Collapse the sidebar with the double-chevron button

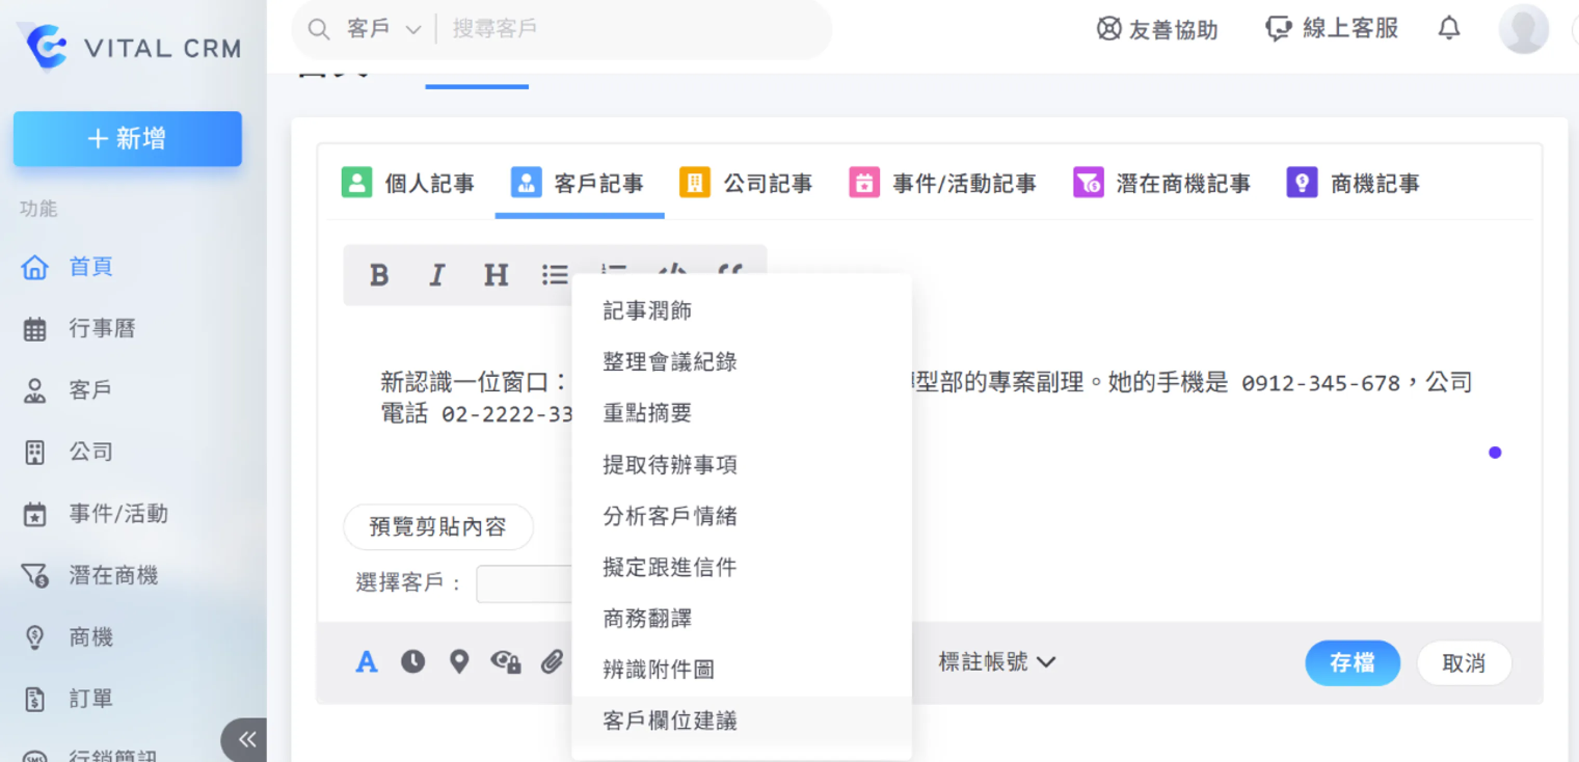pyautogui.click(x=245, y=739)
